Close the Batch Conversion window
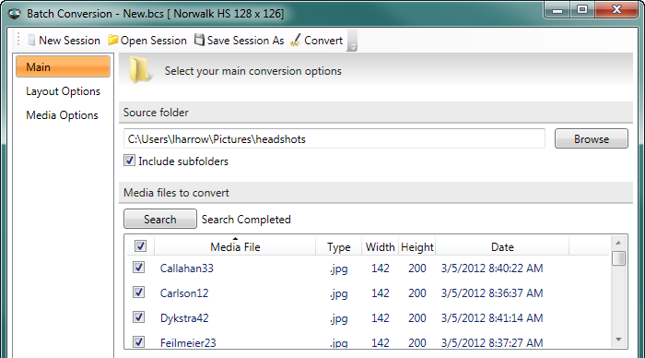Viewport: 645px width, 358px height. [x=616, y=10]
